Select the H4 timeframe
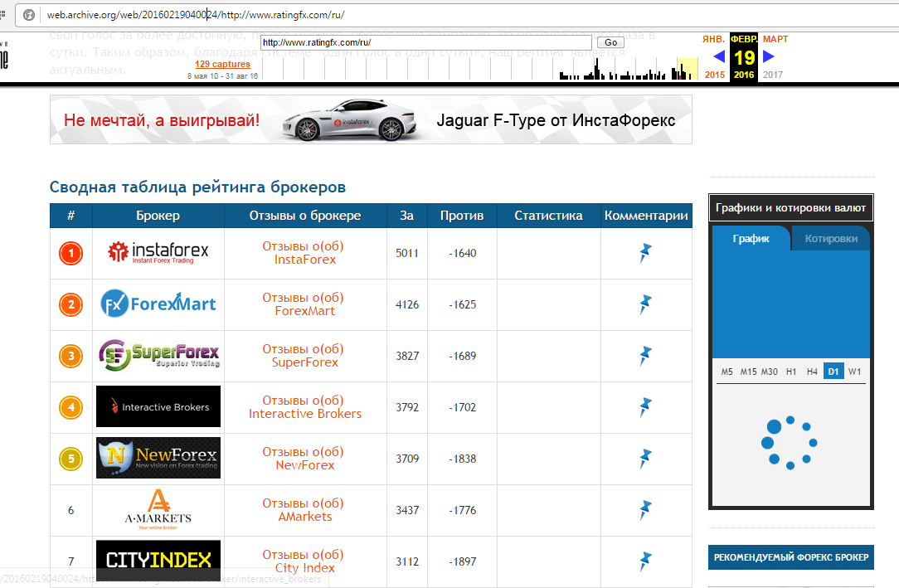899x588 pixels. (x=812, y=372)
